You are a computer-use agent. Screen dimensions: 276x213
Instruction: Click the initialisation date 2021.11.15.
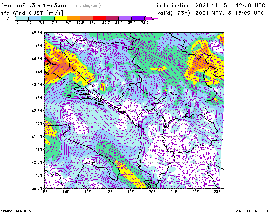(x=212, y=6)
